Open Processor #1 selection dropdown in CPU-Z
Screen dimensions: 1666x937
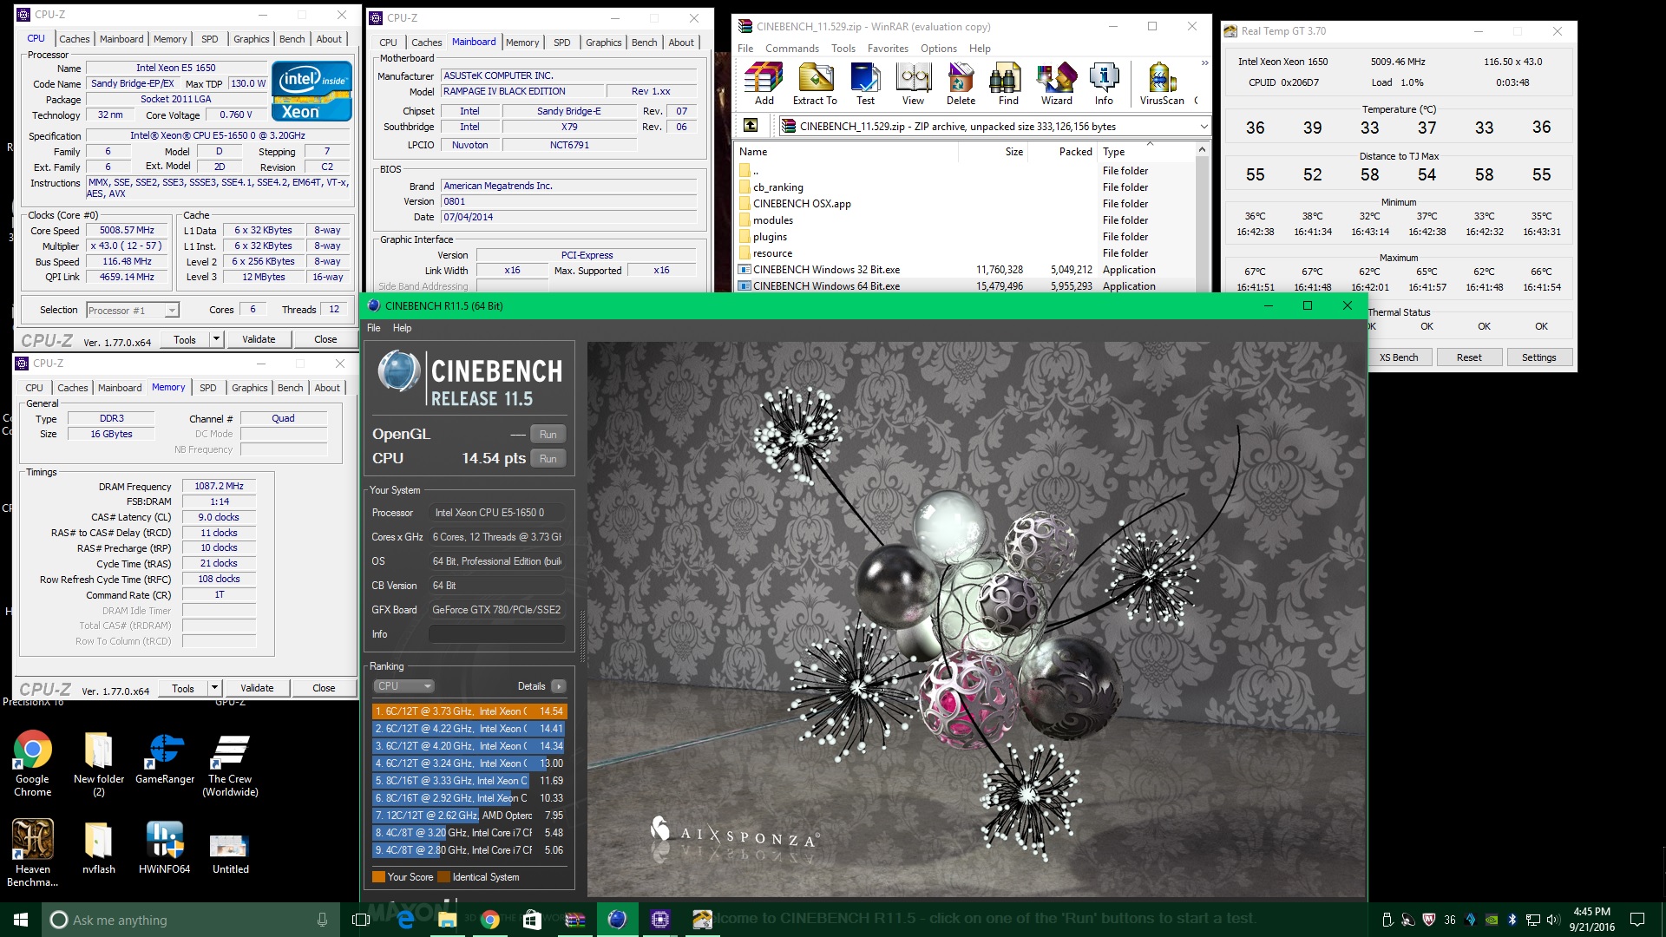point(132,310)
